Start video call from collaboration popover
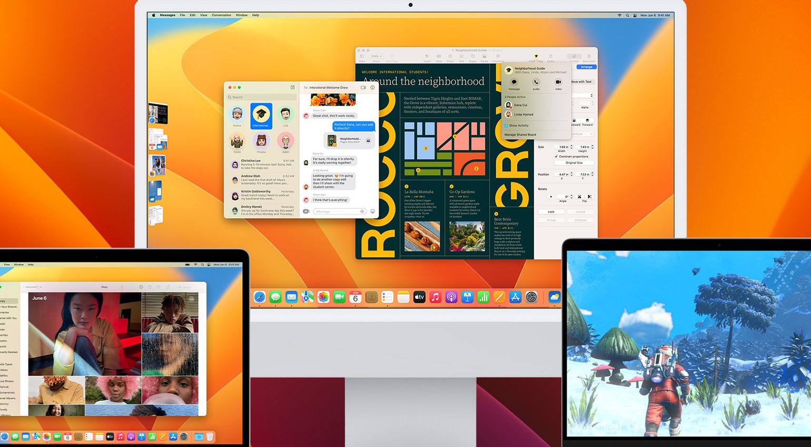811x447 pixels. (558, 82)
